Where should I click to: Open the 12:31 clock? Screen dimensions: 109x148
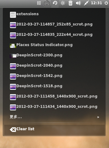coord(96,3)
